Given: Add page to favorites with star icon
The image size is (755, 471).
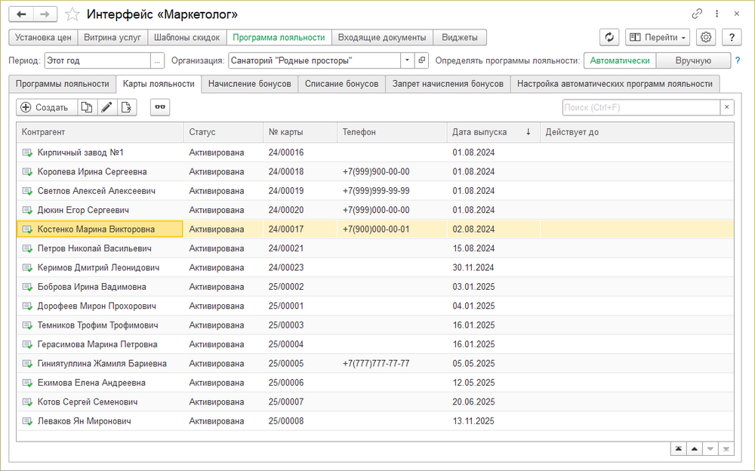Looking at the screenshot, I should point(72,14).
